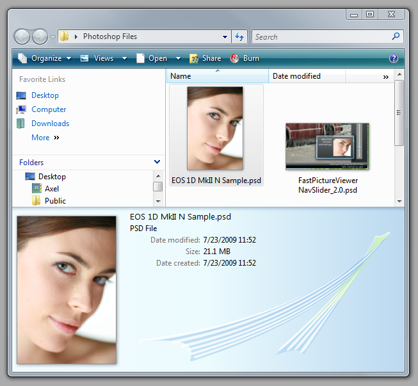Click the Size 21.1 MB value
Viewport: 418px width, 386px height.
tap(217, 252)
